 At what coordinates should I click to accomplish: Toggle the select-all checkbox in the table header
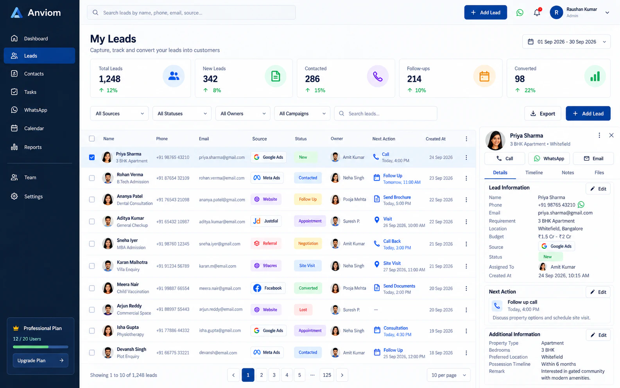pyautogui.click(x=92, y=138)
